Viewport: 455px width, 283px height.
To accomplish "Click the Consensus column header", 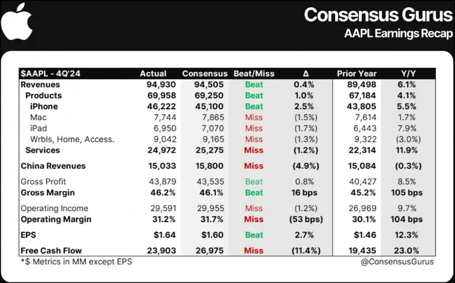I will [205, 74].
